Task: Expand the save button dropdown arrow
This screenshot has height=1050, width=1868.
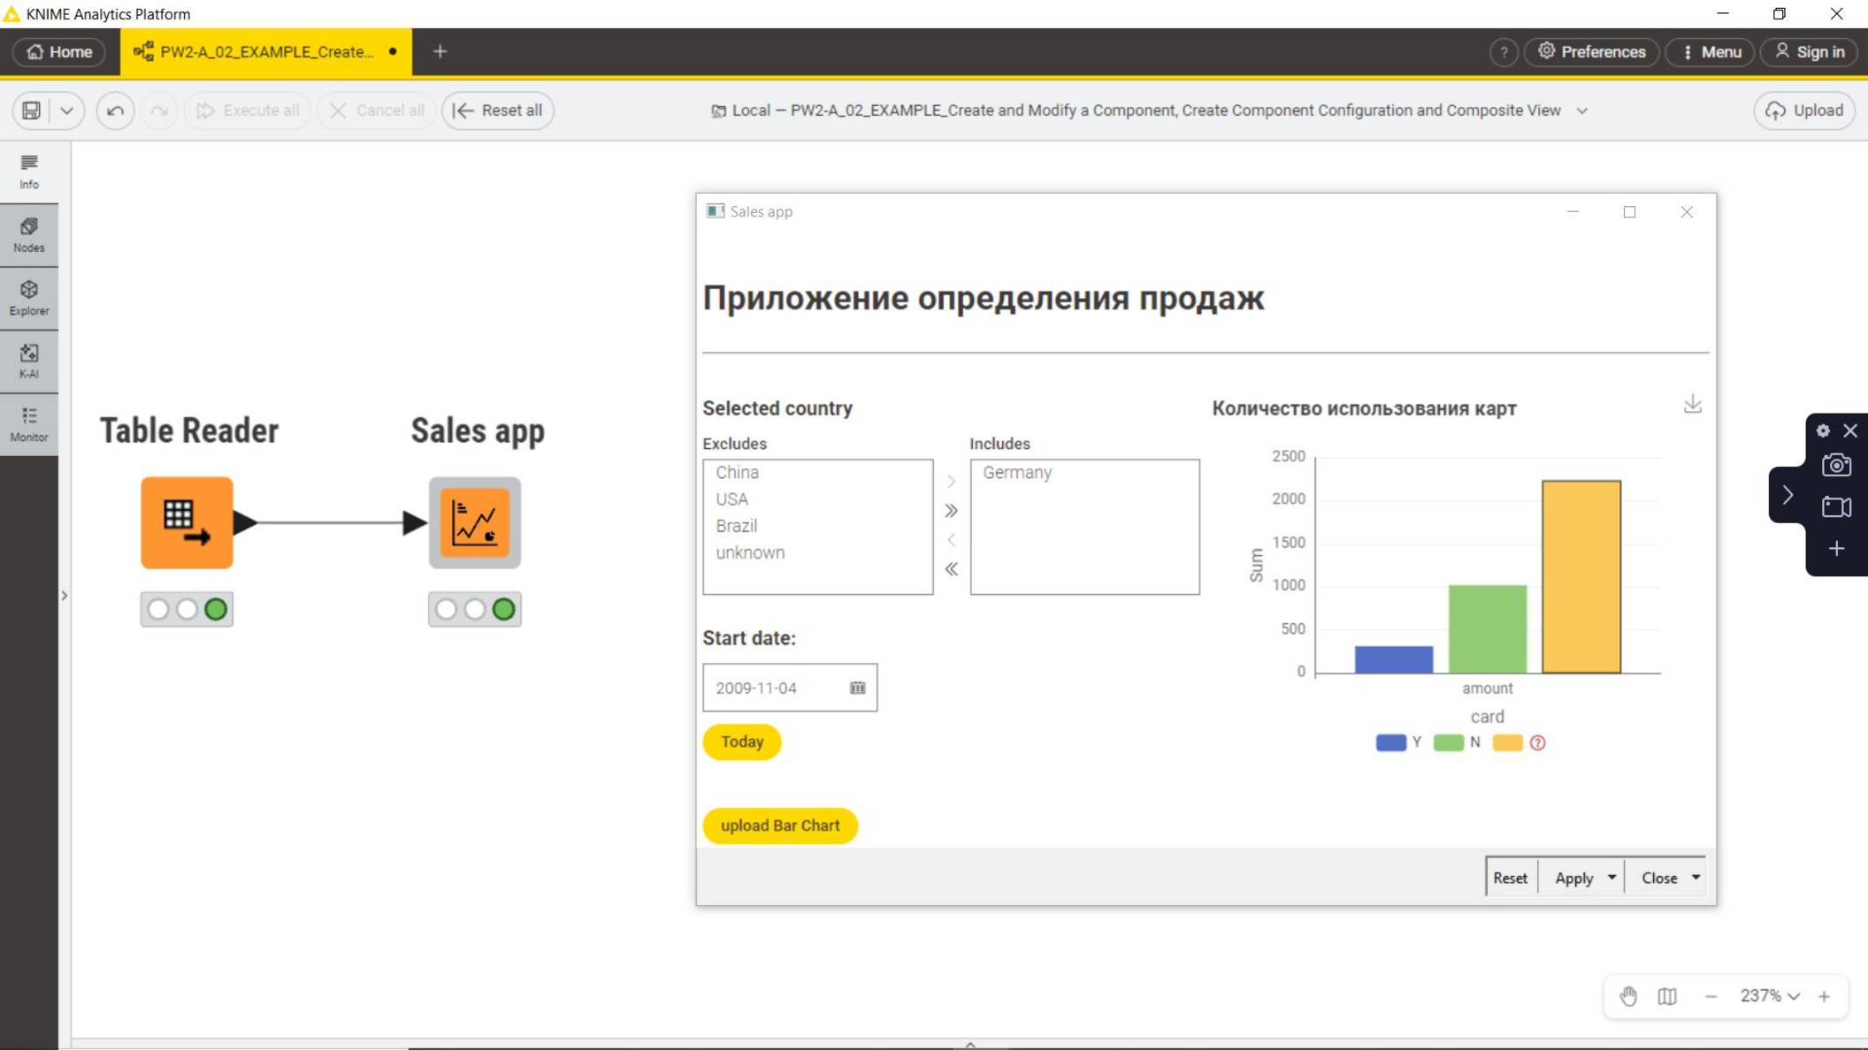Action: click(x=68, y=110)
